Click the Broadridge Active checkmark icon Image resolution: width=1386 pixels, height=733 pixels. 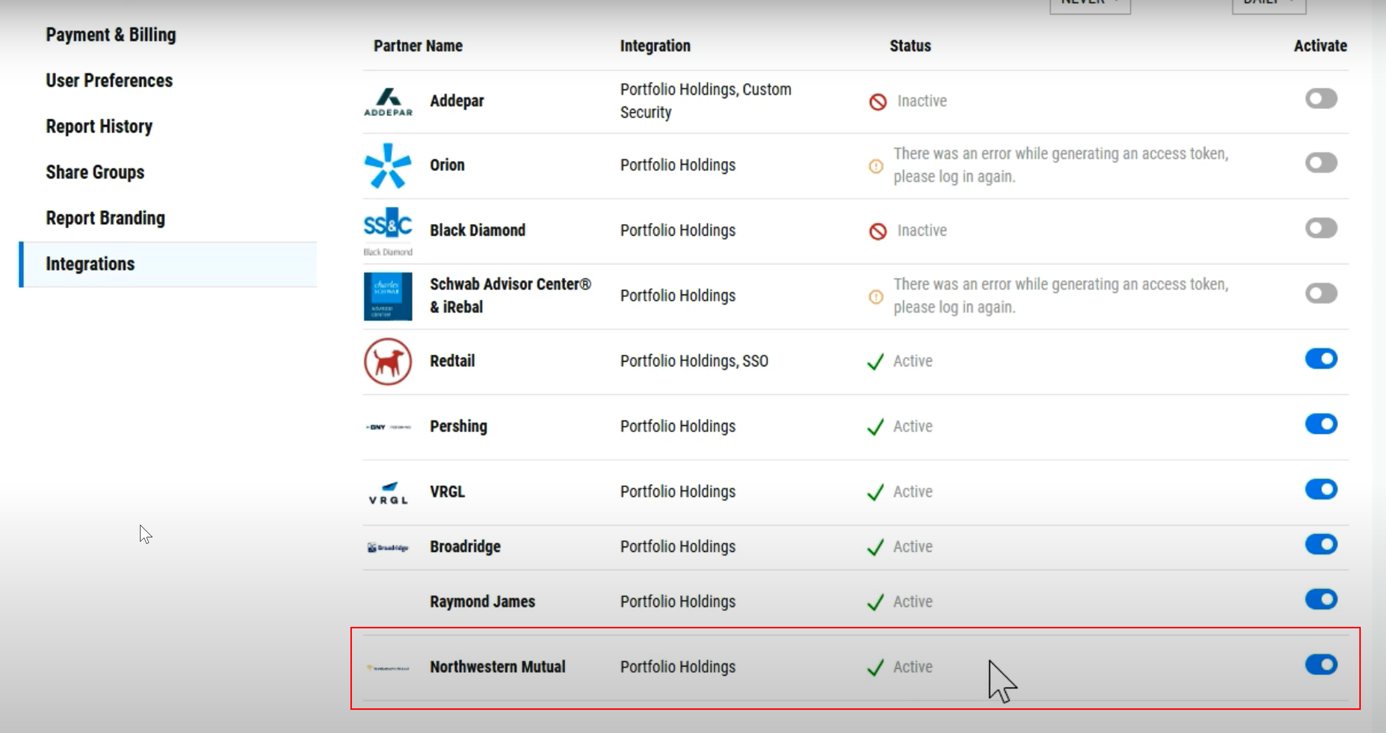(876, 547)
